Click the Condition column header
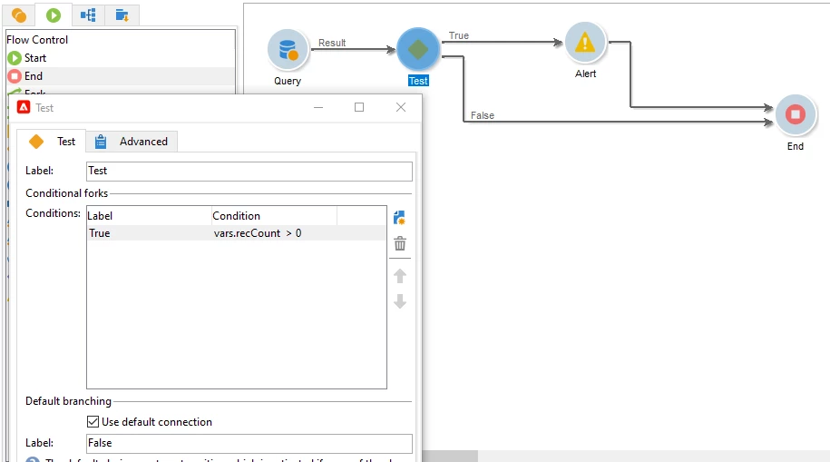Screen dimensions: 830x462 pos(274,216)
